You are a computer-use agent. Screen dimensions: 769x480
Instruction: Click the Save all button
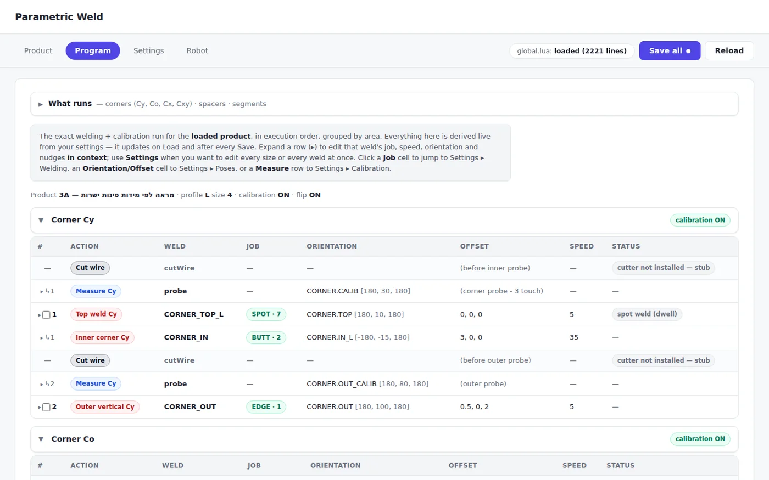[670, 50]
